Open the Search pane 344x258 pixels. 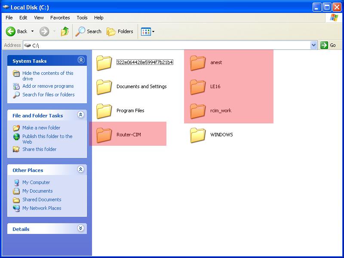pyautogui.click(x=88, y=31)
